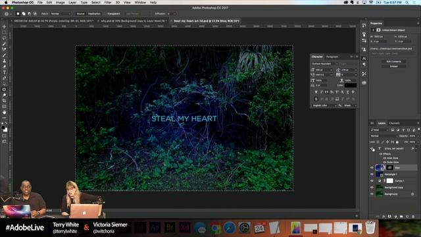Click the Delete layer trash icon
This screenshot has height=237, width=421.
coord(413,217)
